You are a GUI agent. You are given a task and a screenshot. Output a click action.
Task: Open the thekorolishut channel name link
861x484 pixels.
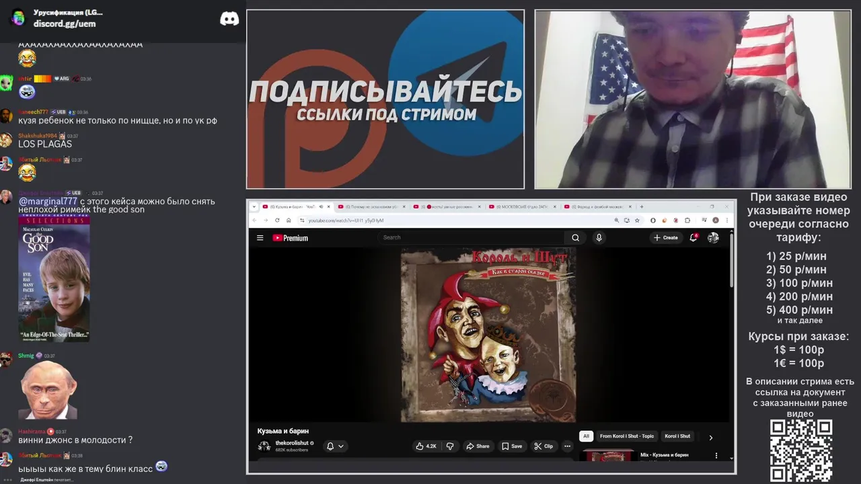292,443
